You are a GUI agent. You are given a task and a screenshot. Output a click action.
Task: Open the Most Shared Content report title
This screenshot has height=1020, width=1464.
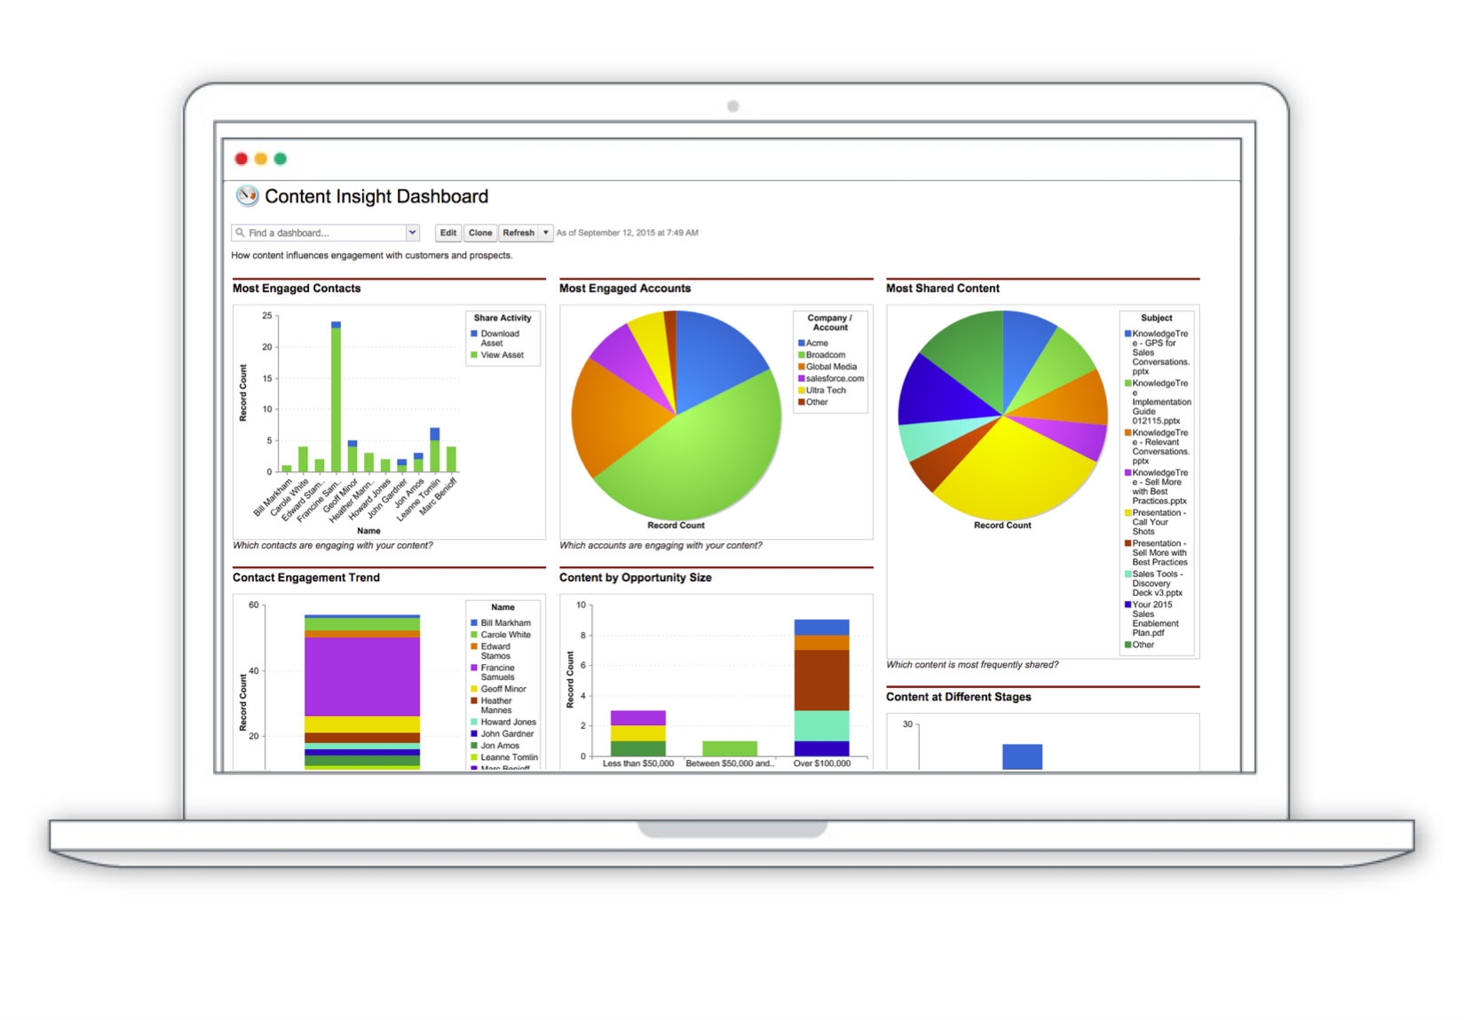tap(942, 289)
